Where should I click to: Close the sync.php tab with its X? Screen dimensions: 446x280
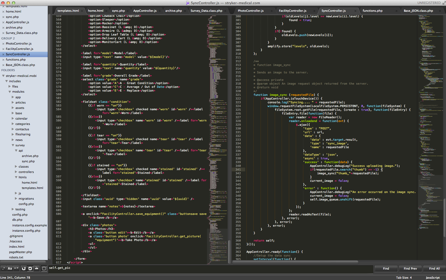pos(128,11)
